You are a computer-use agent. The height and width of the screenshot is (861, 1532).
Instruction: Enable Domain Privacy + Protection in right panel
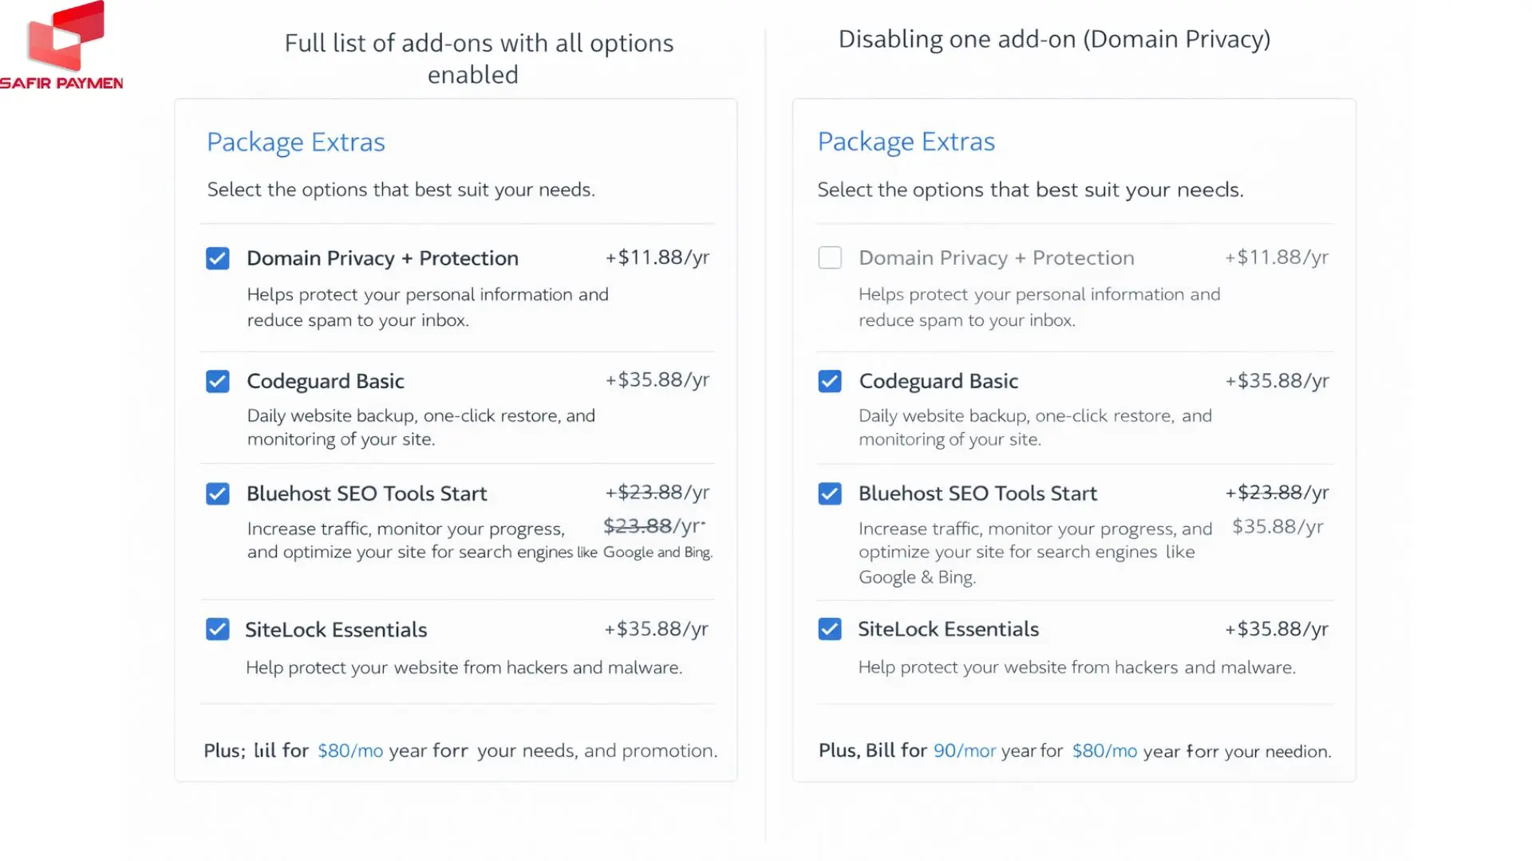830,258
